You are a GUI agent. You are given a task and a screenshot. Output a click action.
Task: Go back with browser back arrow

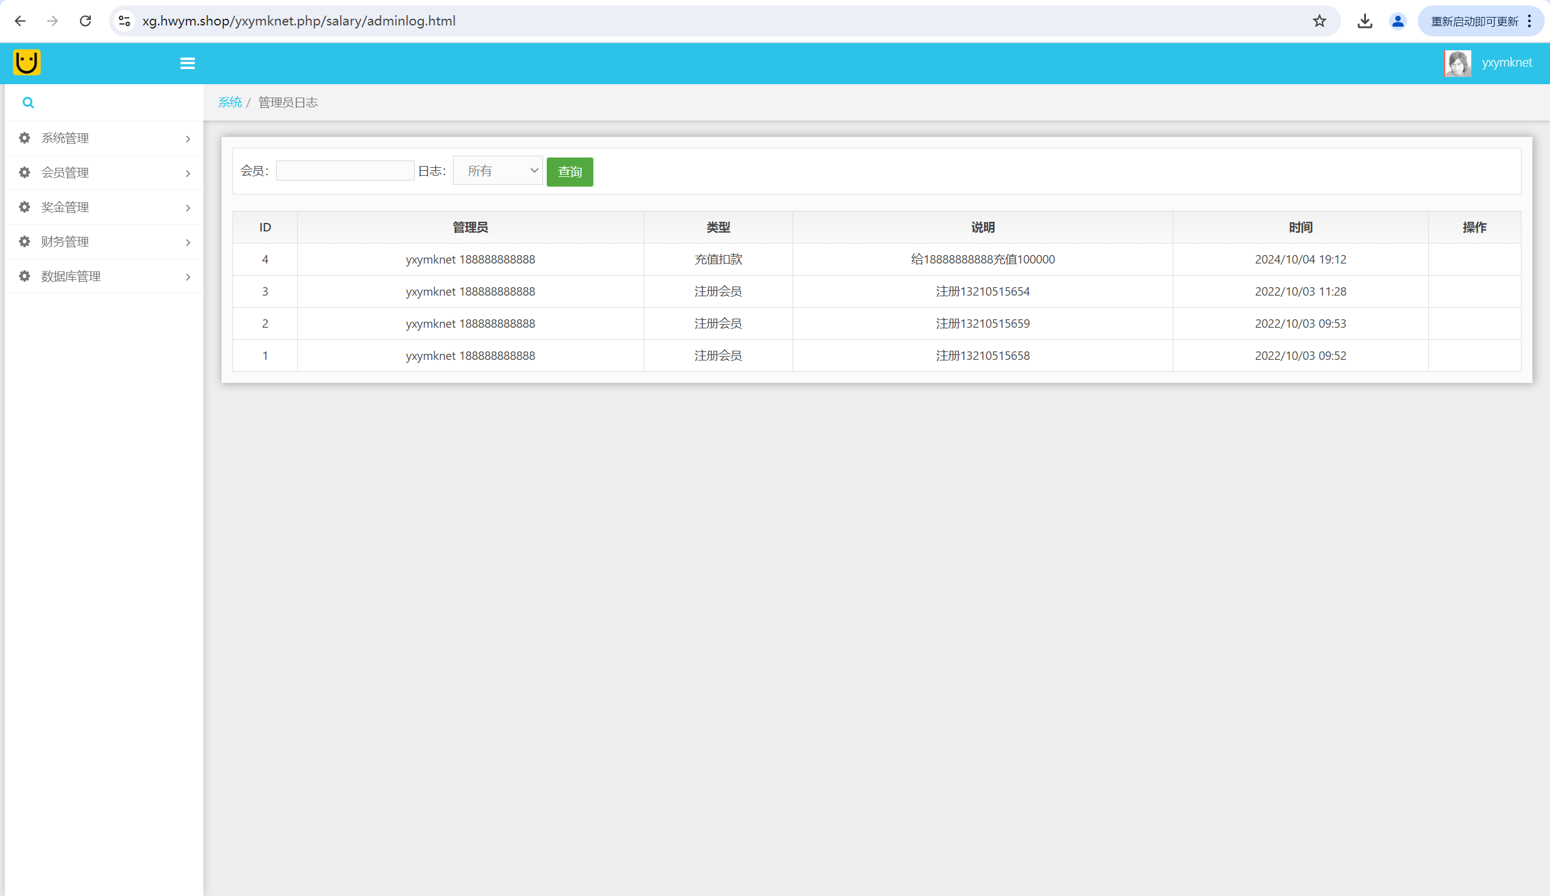coord(21,21)
